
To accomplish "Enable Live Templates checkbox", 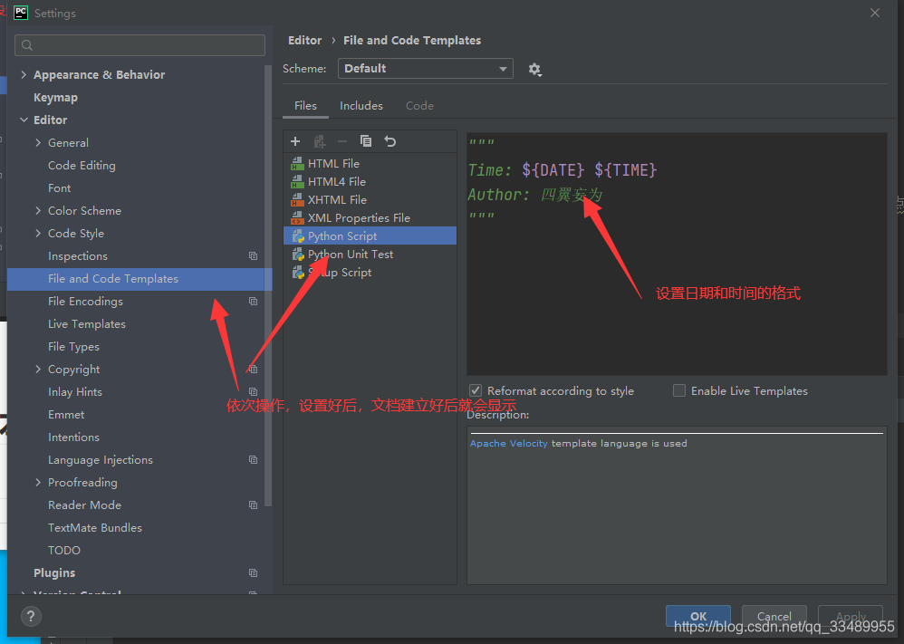I will click(x=679, y=391).
